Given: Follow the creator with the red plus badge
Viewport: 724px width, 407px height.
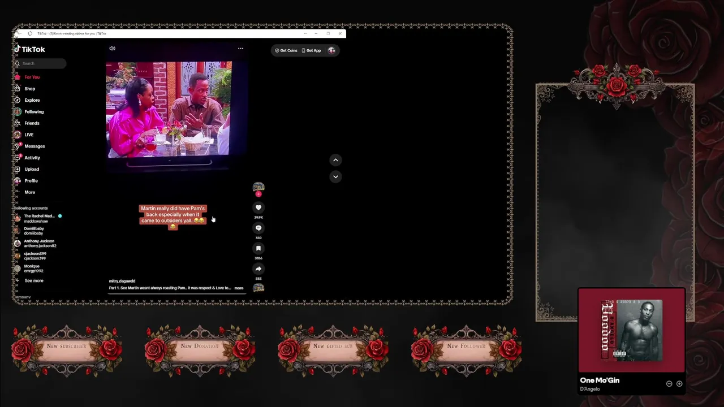Looking at the screenshot, I should coord(258,194).
